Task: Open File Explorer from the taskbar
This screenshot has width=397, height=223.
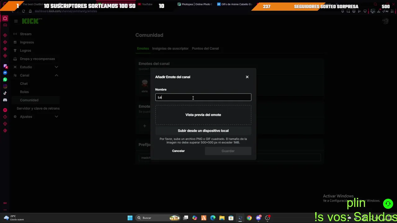Action: [222, 218]
